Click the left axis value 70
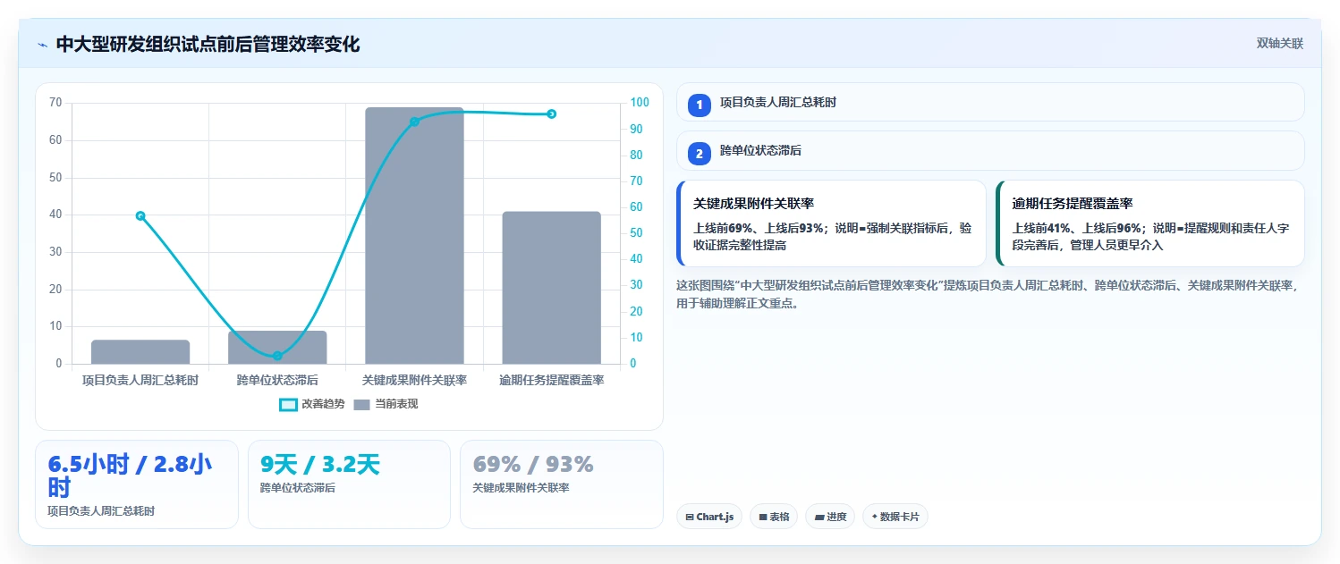Image resolution: width=1340 pixels, height=564 pixels. tap(55, 103)
